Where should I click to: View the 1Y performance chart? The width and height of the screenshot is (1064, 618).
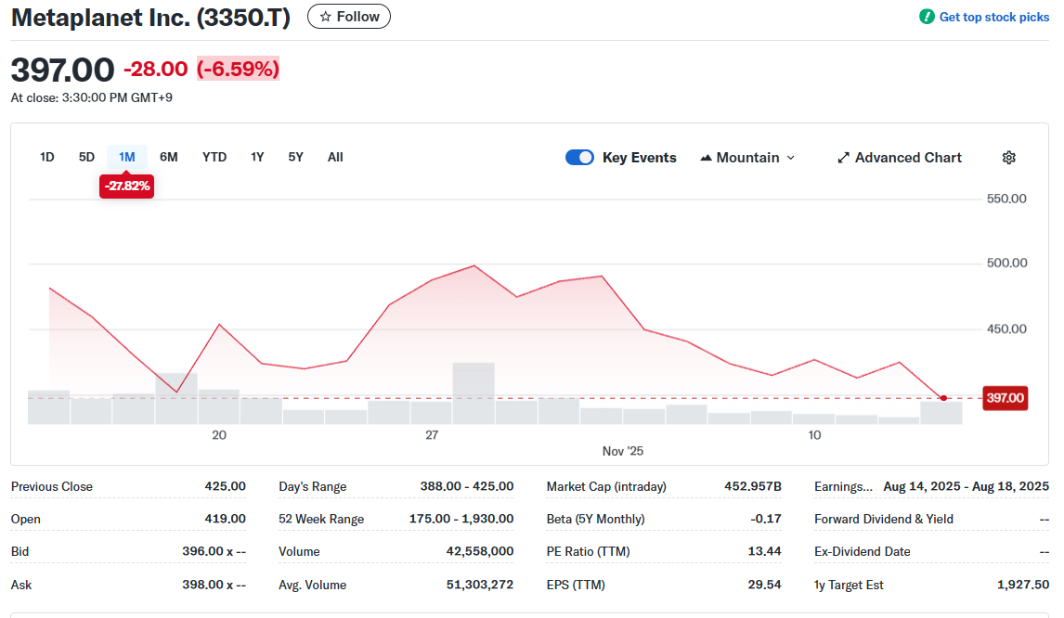(257, 157)
